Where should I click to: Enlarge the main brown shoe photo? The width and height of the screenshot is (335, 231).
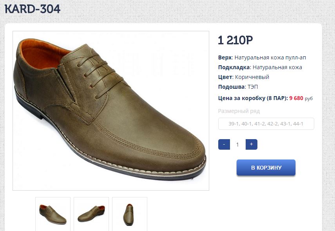(111, 111)
